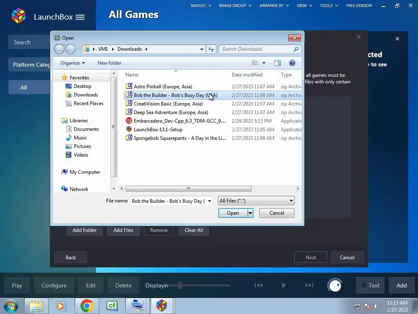This screenshot has width=418, height=314.
Task: Select the Embarcadero Dev-Cpp installer icon
Action: [129, 121]
